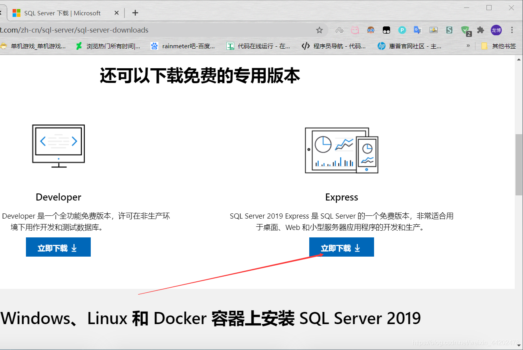Open the 其他书签 bookmarks folder

click(498, 46)
